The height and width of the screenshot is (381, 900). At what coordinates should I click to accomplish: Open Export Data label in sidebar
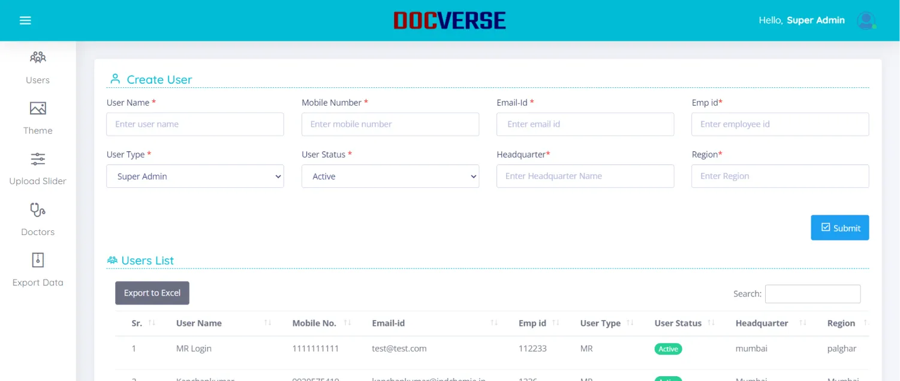click(x=38, y=283)
